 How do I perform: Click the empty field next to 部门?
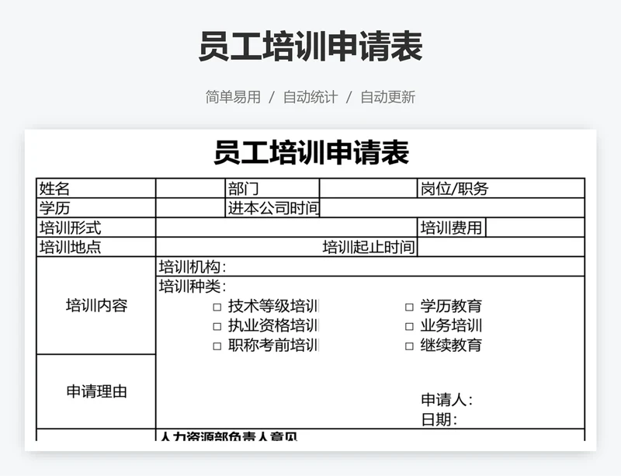pos(368,188)
